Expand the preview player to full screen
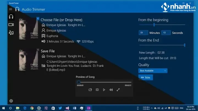Viewport: 198px width, 111px height. (x=118, y=90)
